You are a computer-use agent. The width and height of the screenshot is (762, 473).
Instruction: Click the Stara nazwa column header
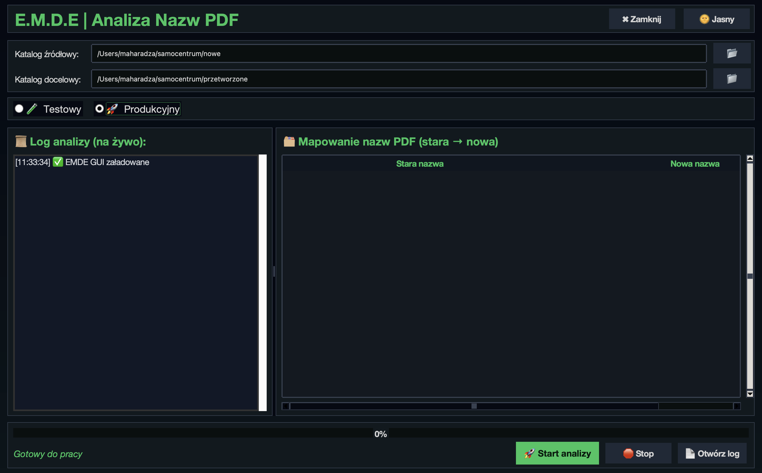click(420, 163)
